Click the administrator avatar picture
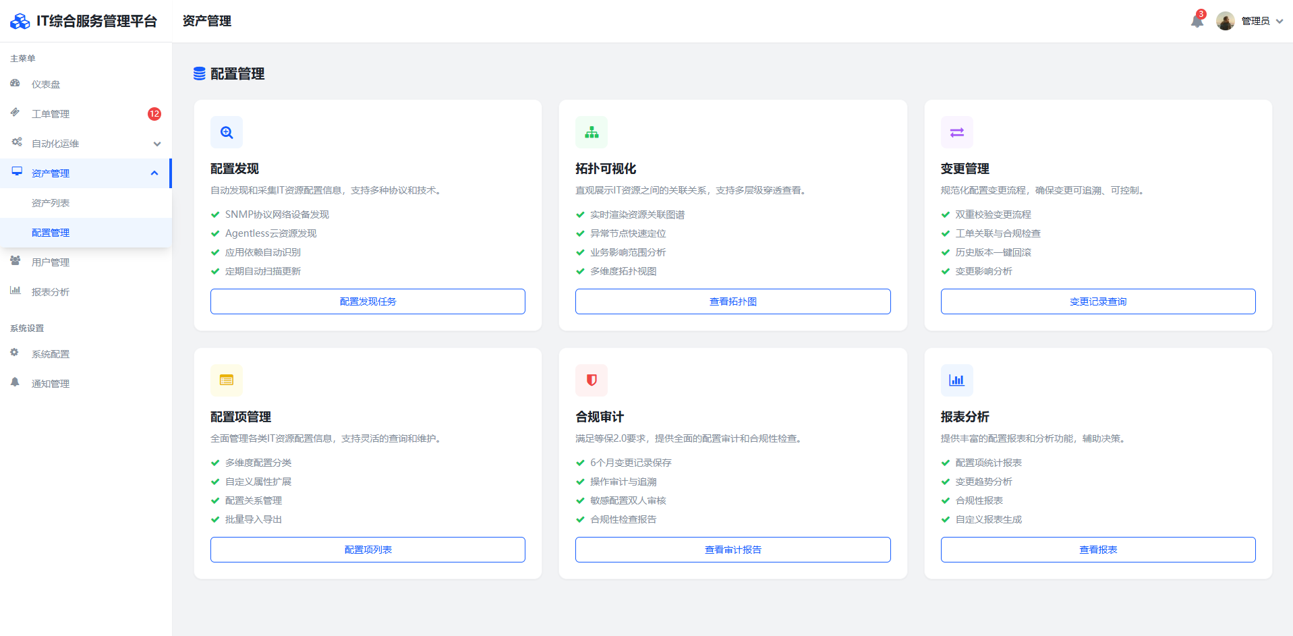 pos(1225,21)
